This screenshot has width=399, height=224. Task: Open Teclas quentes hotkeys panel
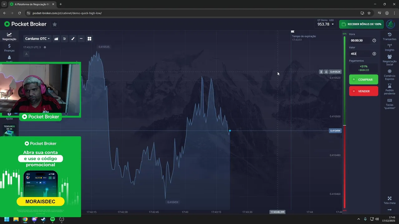click(x=389, y=104)
